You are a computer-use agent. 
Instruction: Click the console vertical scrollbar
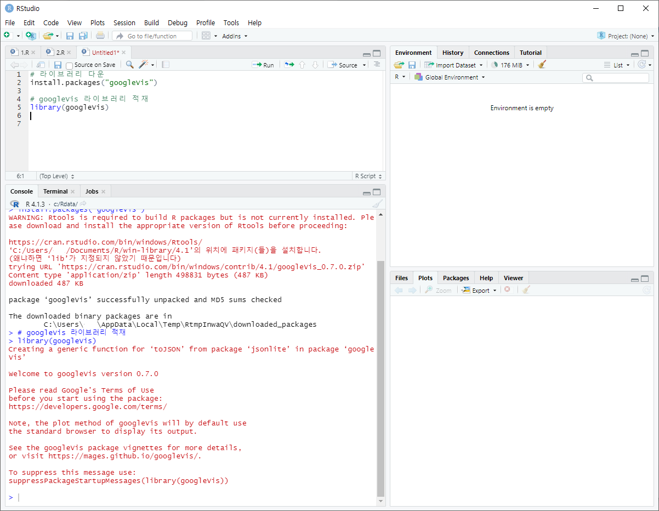click(x=380, y=378)
